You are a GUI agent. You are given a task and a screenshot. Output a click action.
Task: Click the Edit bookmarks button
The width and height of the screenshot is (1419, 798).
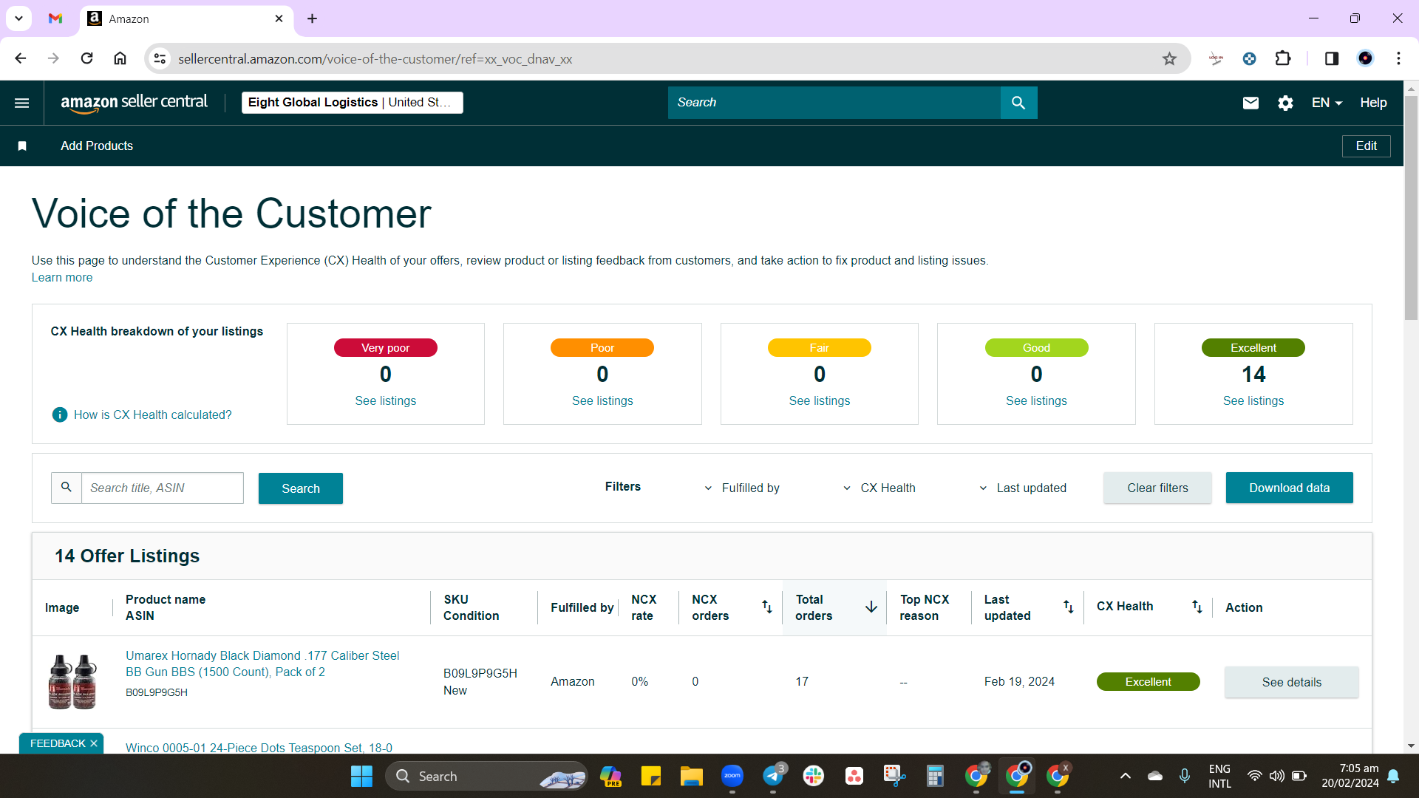coord(1366,146)
